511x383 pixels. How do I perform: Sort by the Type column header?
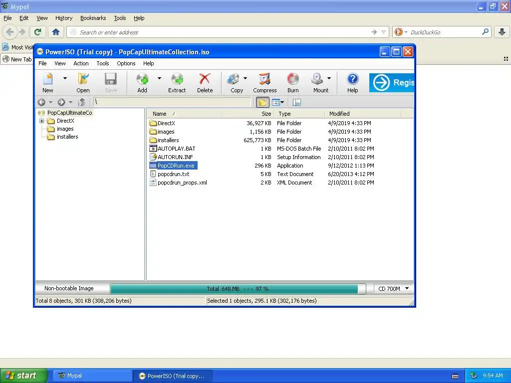299,114
